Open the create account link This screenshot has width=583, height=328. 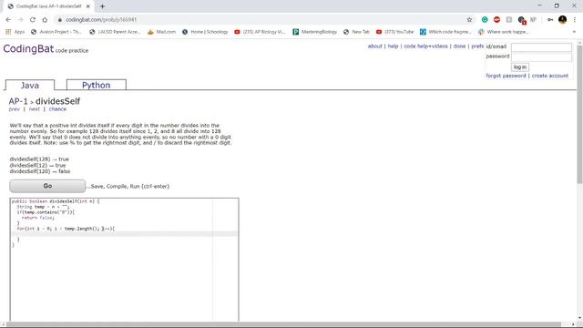click(550, 76)
